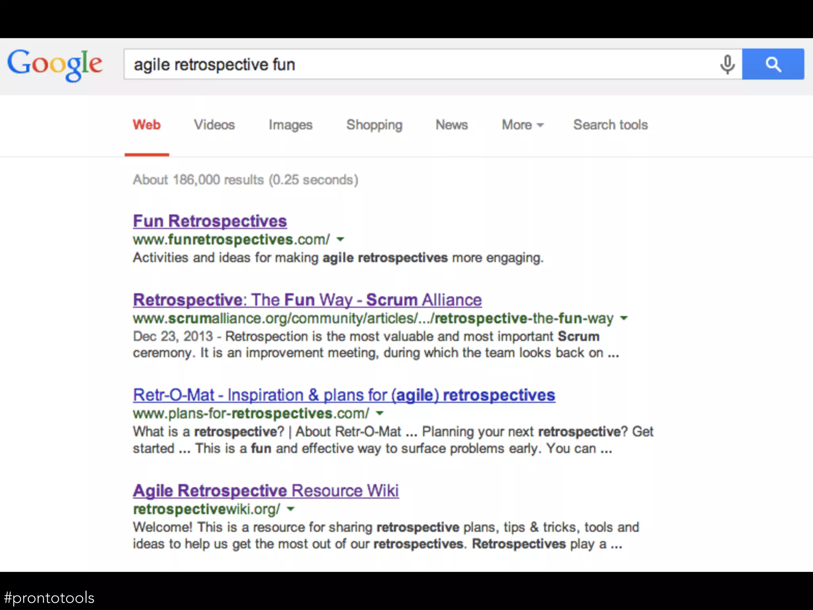Select the Web results tab
The width and height of the screenshot is (813, 610).
click(146, 125)
